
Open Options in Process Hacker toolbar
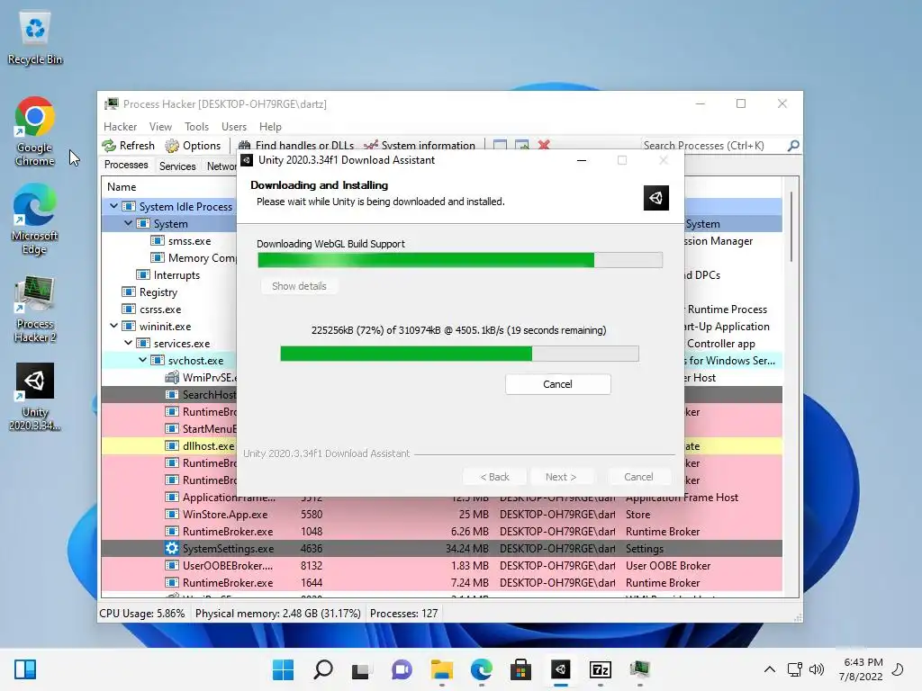click(x=193, y=145)
